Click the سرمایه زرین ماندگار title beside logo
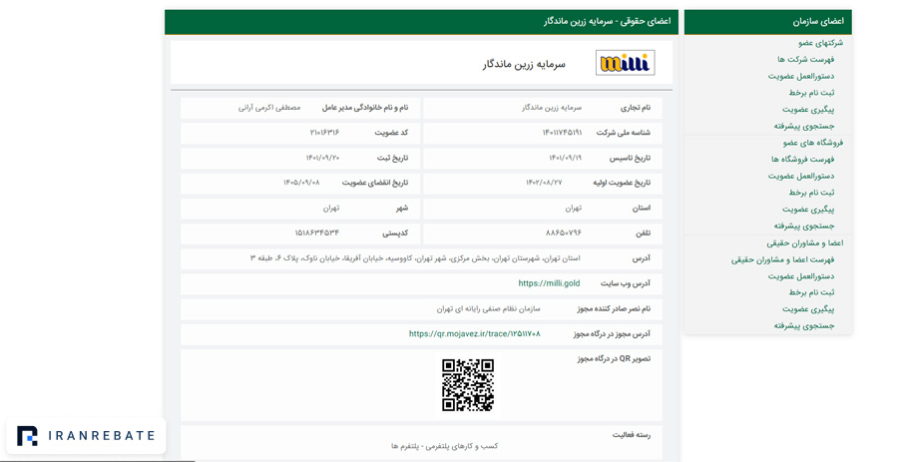 pyautogui.click(x=524, y=64)
